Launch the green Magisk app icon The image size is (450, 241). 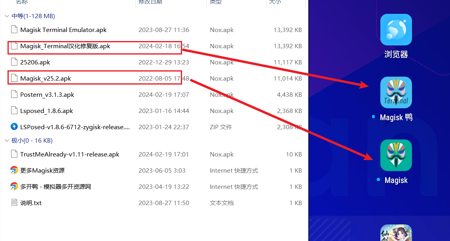click(x=396, y=155)
